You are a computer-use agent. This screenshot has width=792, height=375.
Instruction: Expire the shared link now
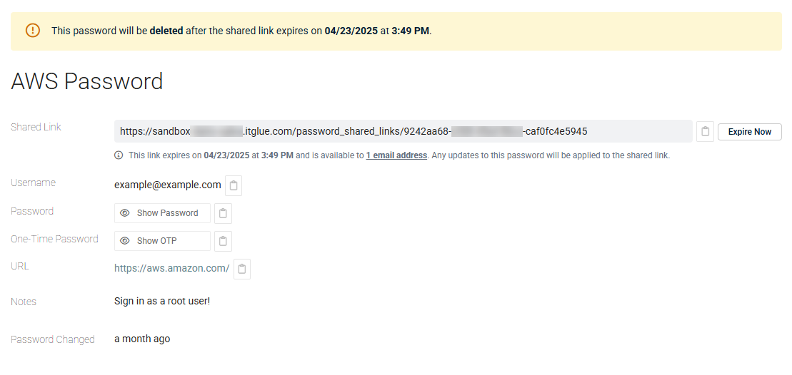750,132
